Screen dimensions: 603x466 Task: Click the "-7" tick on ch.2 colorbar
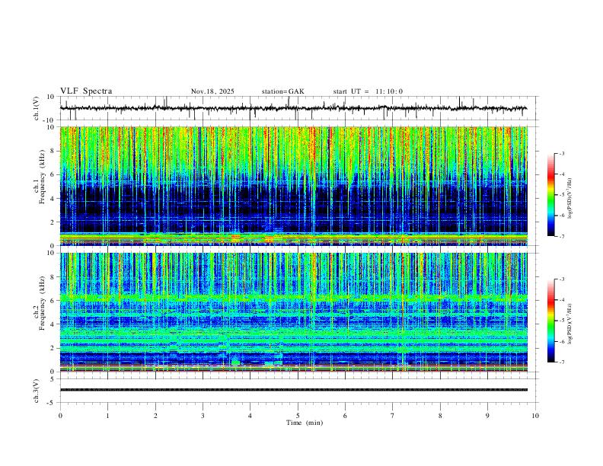coord(562,362)
